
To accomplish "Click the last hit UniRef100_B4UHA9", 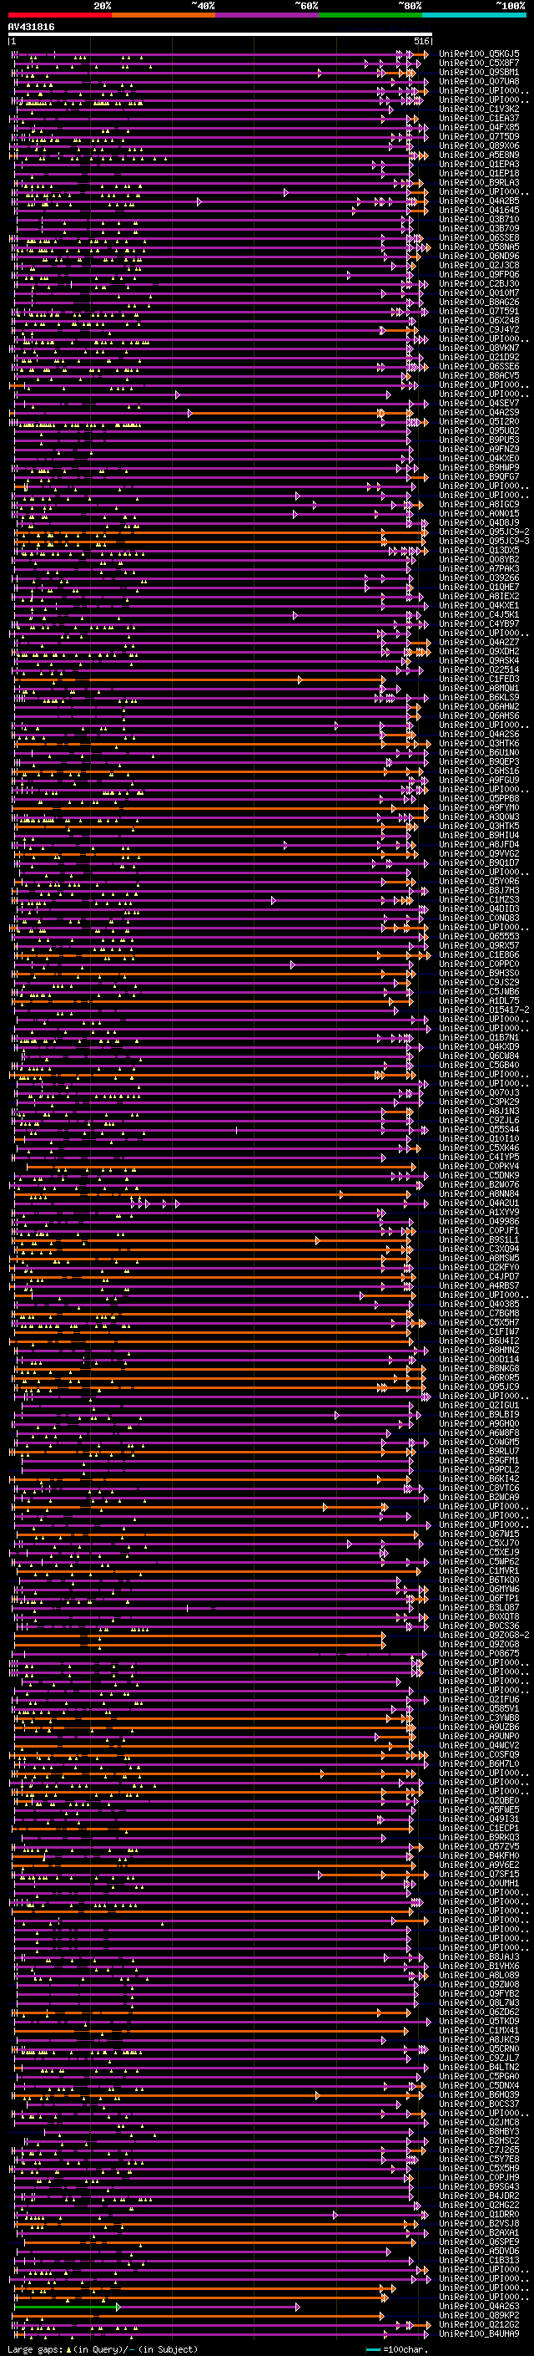I will pos(479,2333).
